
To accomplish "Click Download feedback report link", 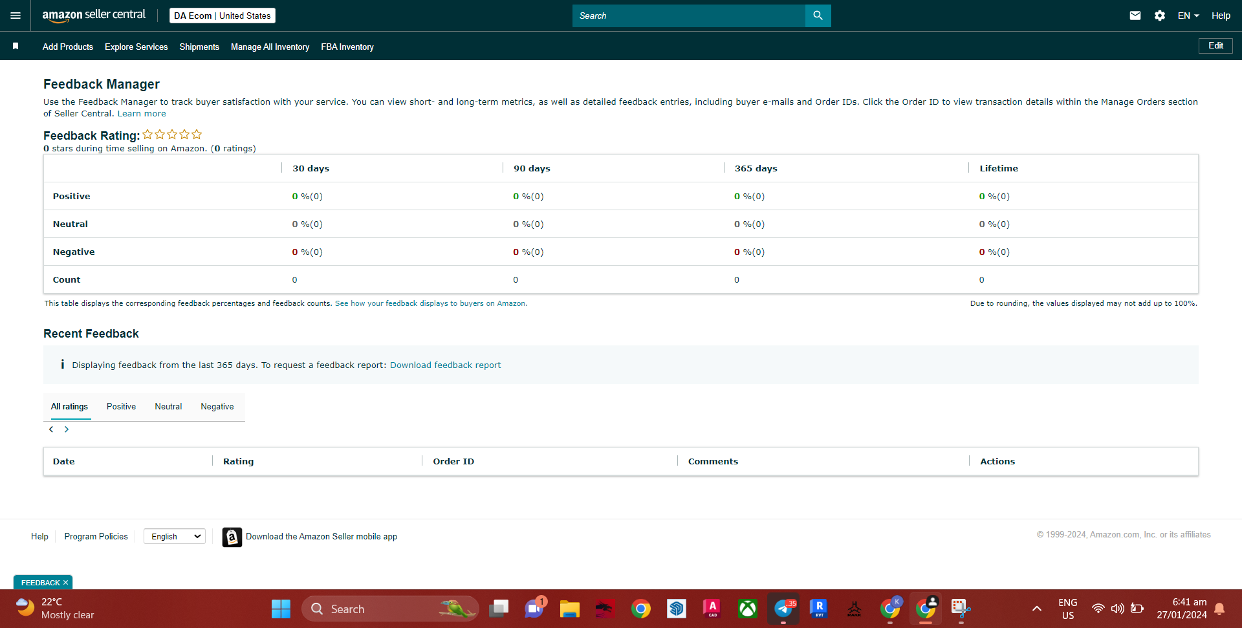I will coord(445,365).
